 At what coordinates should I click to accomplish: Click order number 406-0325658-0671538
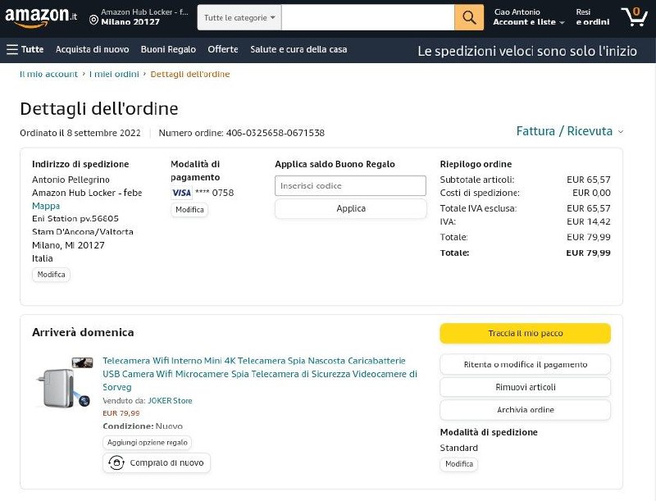pyautogui.click(x=276, y=133)
